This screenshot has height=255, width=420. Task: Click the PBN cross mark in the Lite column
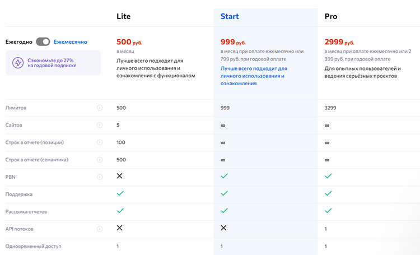[119, 176]
